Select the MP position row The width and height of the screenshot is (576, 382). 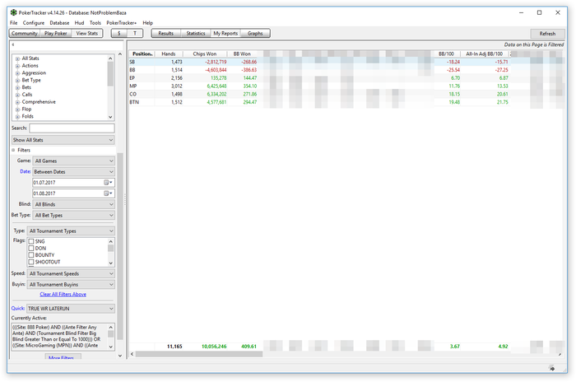(x=346, y=86)
